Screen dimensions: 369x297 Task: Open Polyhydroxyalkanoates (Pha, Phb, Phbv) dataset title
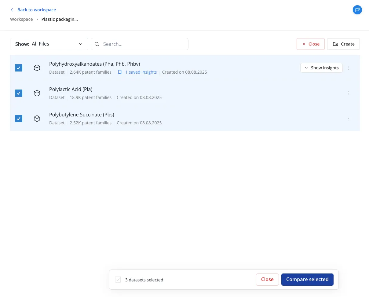point(95,64)
